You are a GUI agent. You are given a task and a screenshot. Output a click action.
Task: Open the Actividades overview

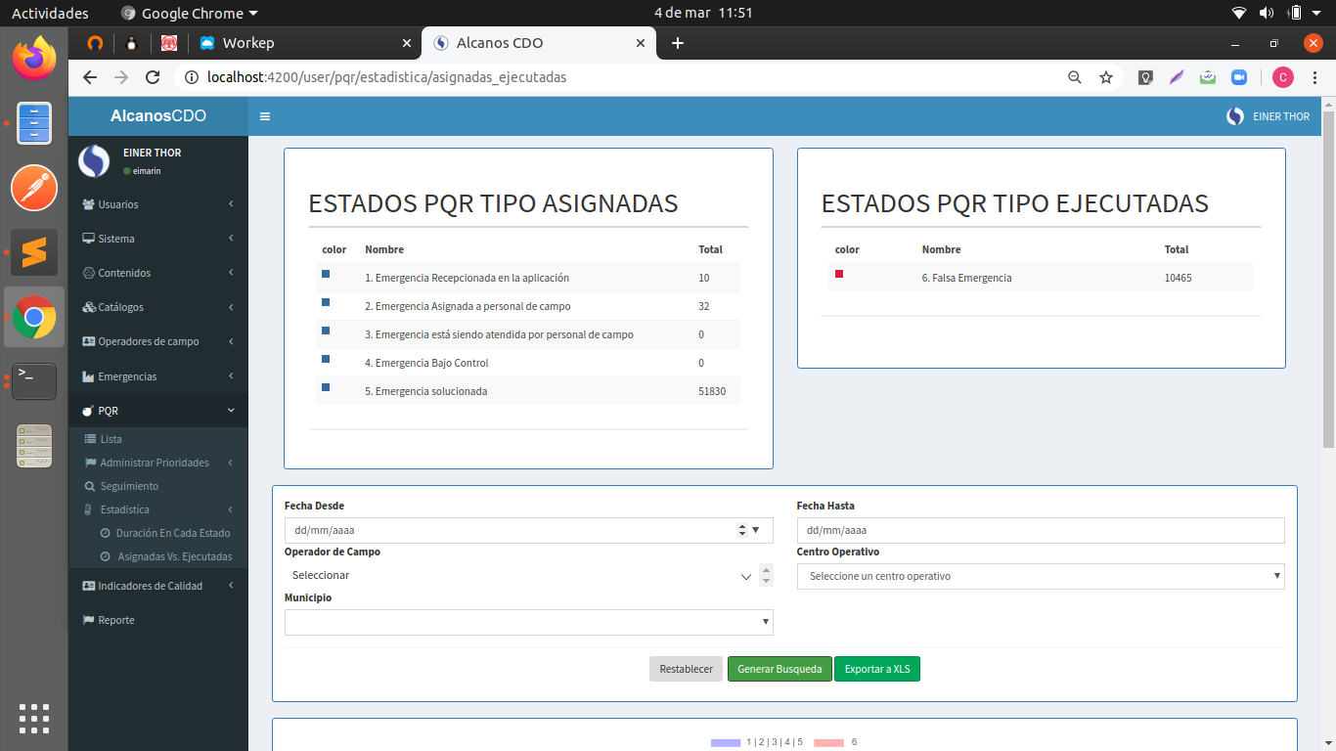click(x=50, y=13)
